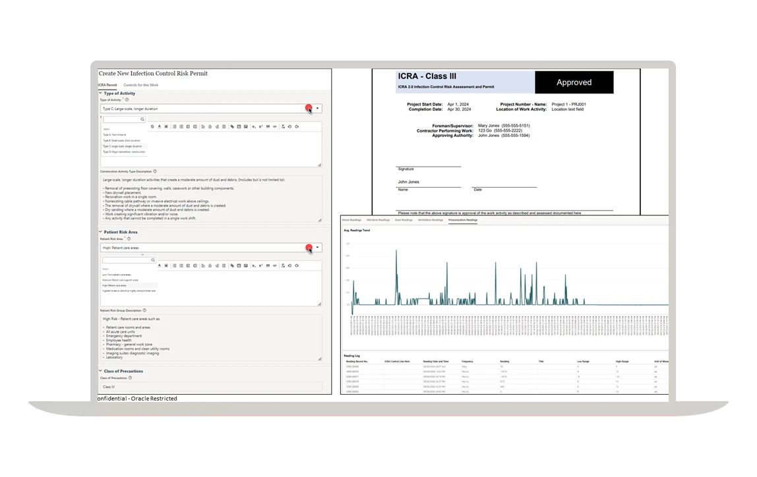Choose Type D: Major demolition, construction option

pos(124,152)
